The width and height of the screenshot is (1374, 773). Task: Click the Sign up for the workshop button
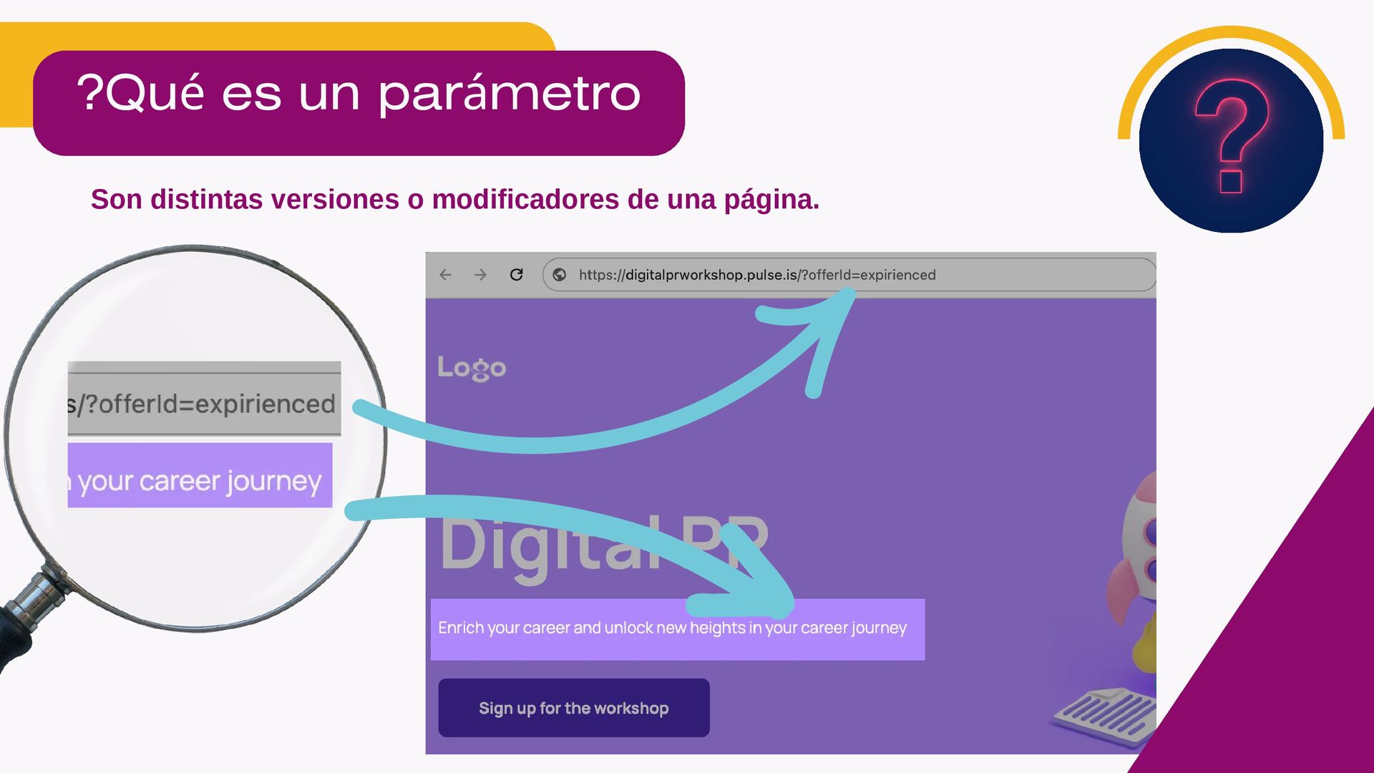coord(574,708)
